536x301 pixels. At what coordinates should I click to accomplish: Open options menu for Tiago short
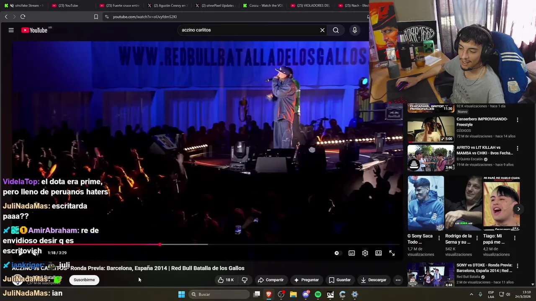[x=515, y=238]
